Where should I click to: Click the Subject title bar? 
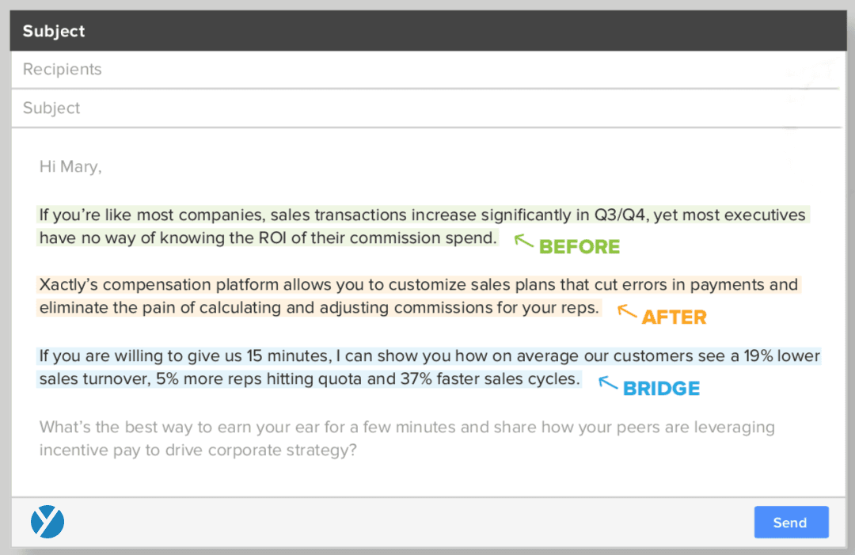[x=427, y=30]
